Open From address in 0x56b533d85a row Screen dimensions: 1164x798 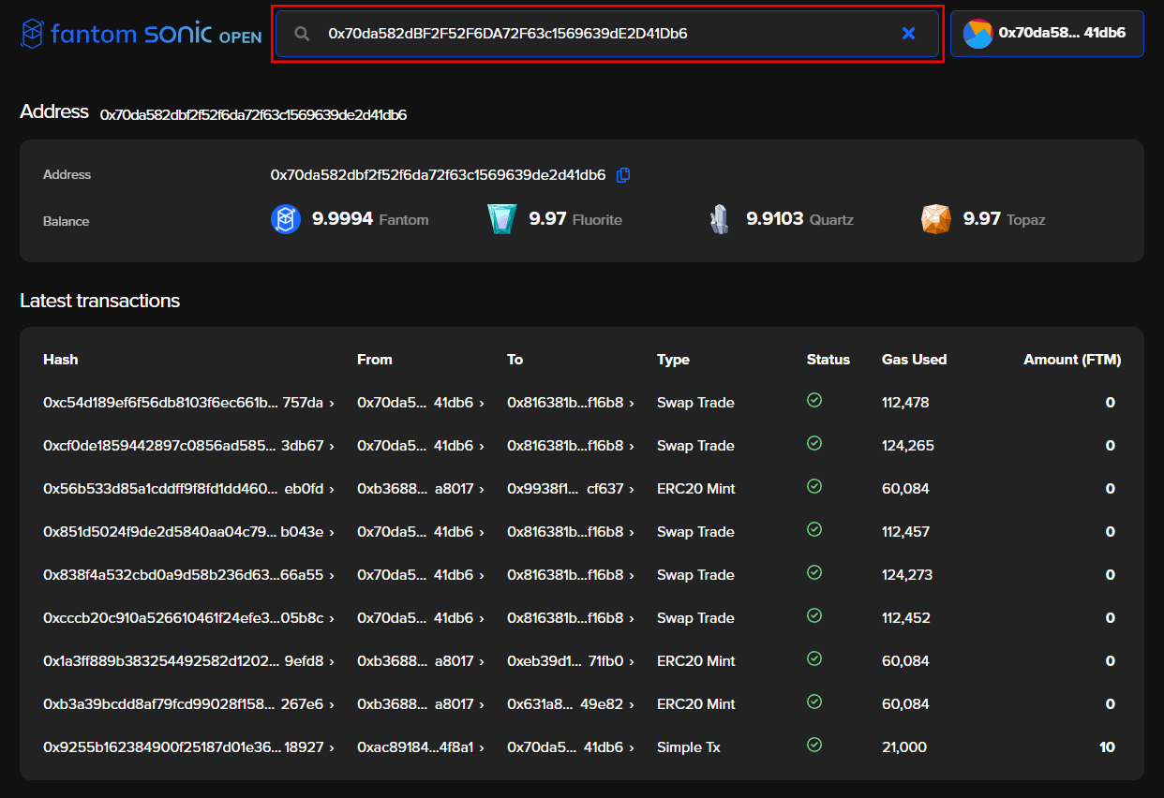point(421,489)
